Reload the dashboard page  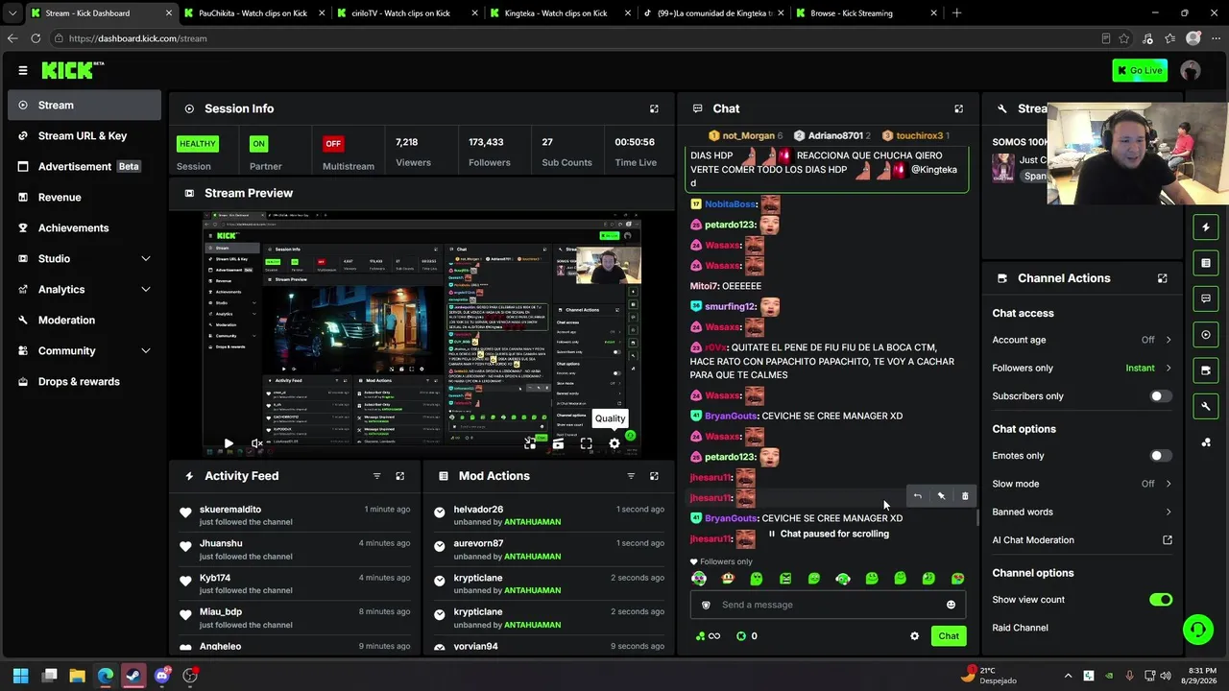(x=36, y=38)
